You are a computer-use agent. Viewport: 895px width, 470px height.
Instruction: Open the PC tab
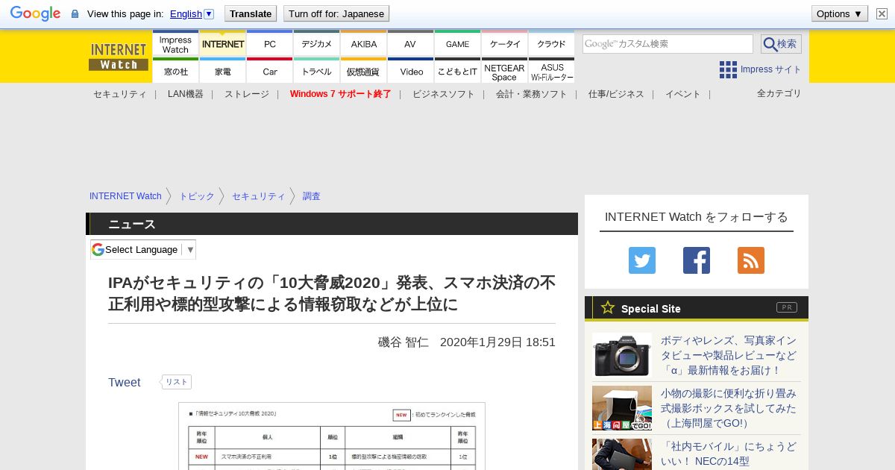(269, 44)
